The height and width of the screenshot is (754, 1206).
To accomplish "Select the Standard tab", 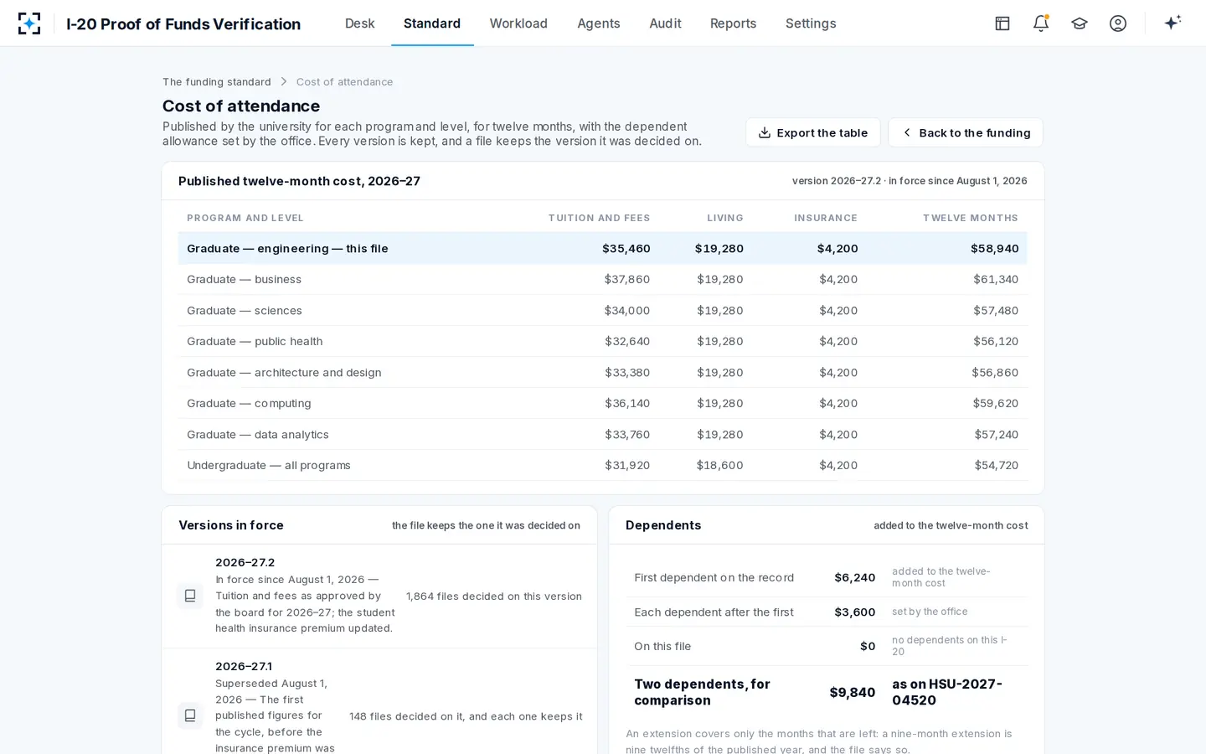I will pyautogui.click(x=432, y=23).
